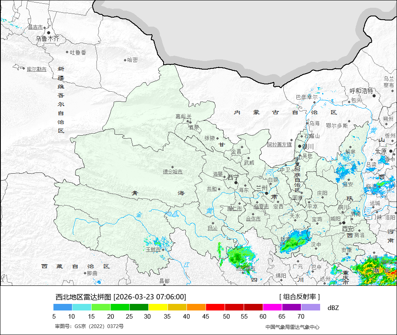
Task: Click the 张掖 city label
Action: pyautogui.click(x=210, y=138)
